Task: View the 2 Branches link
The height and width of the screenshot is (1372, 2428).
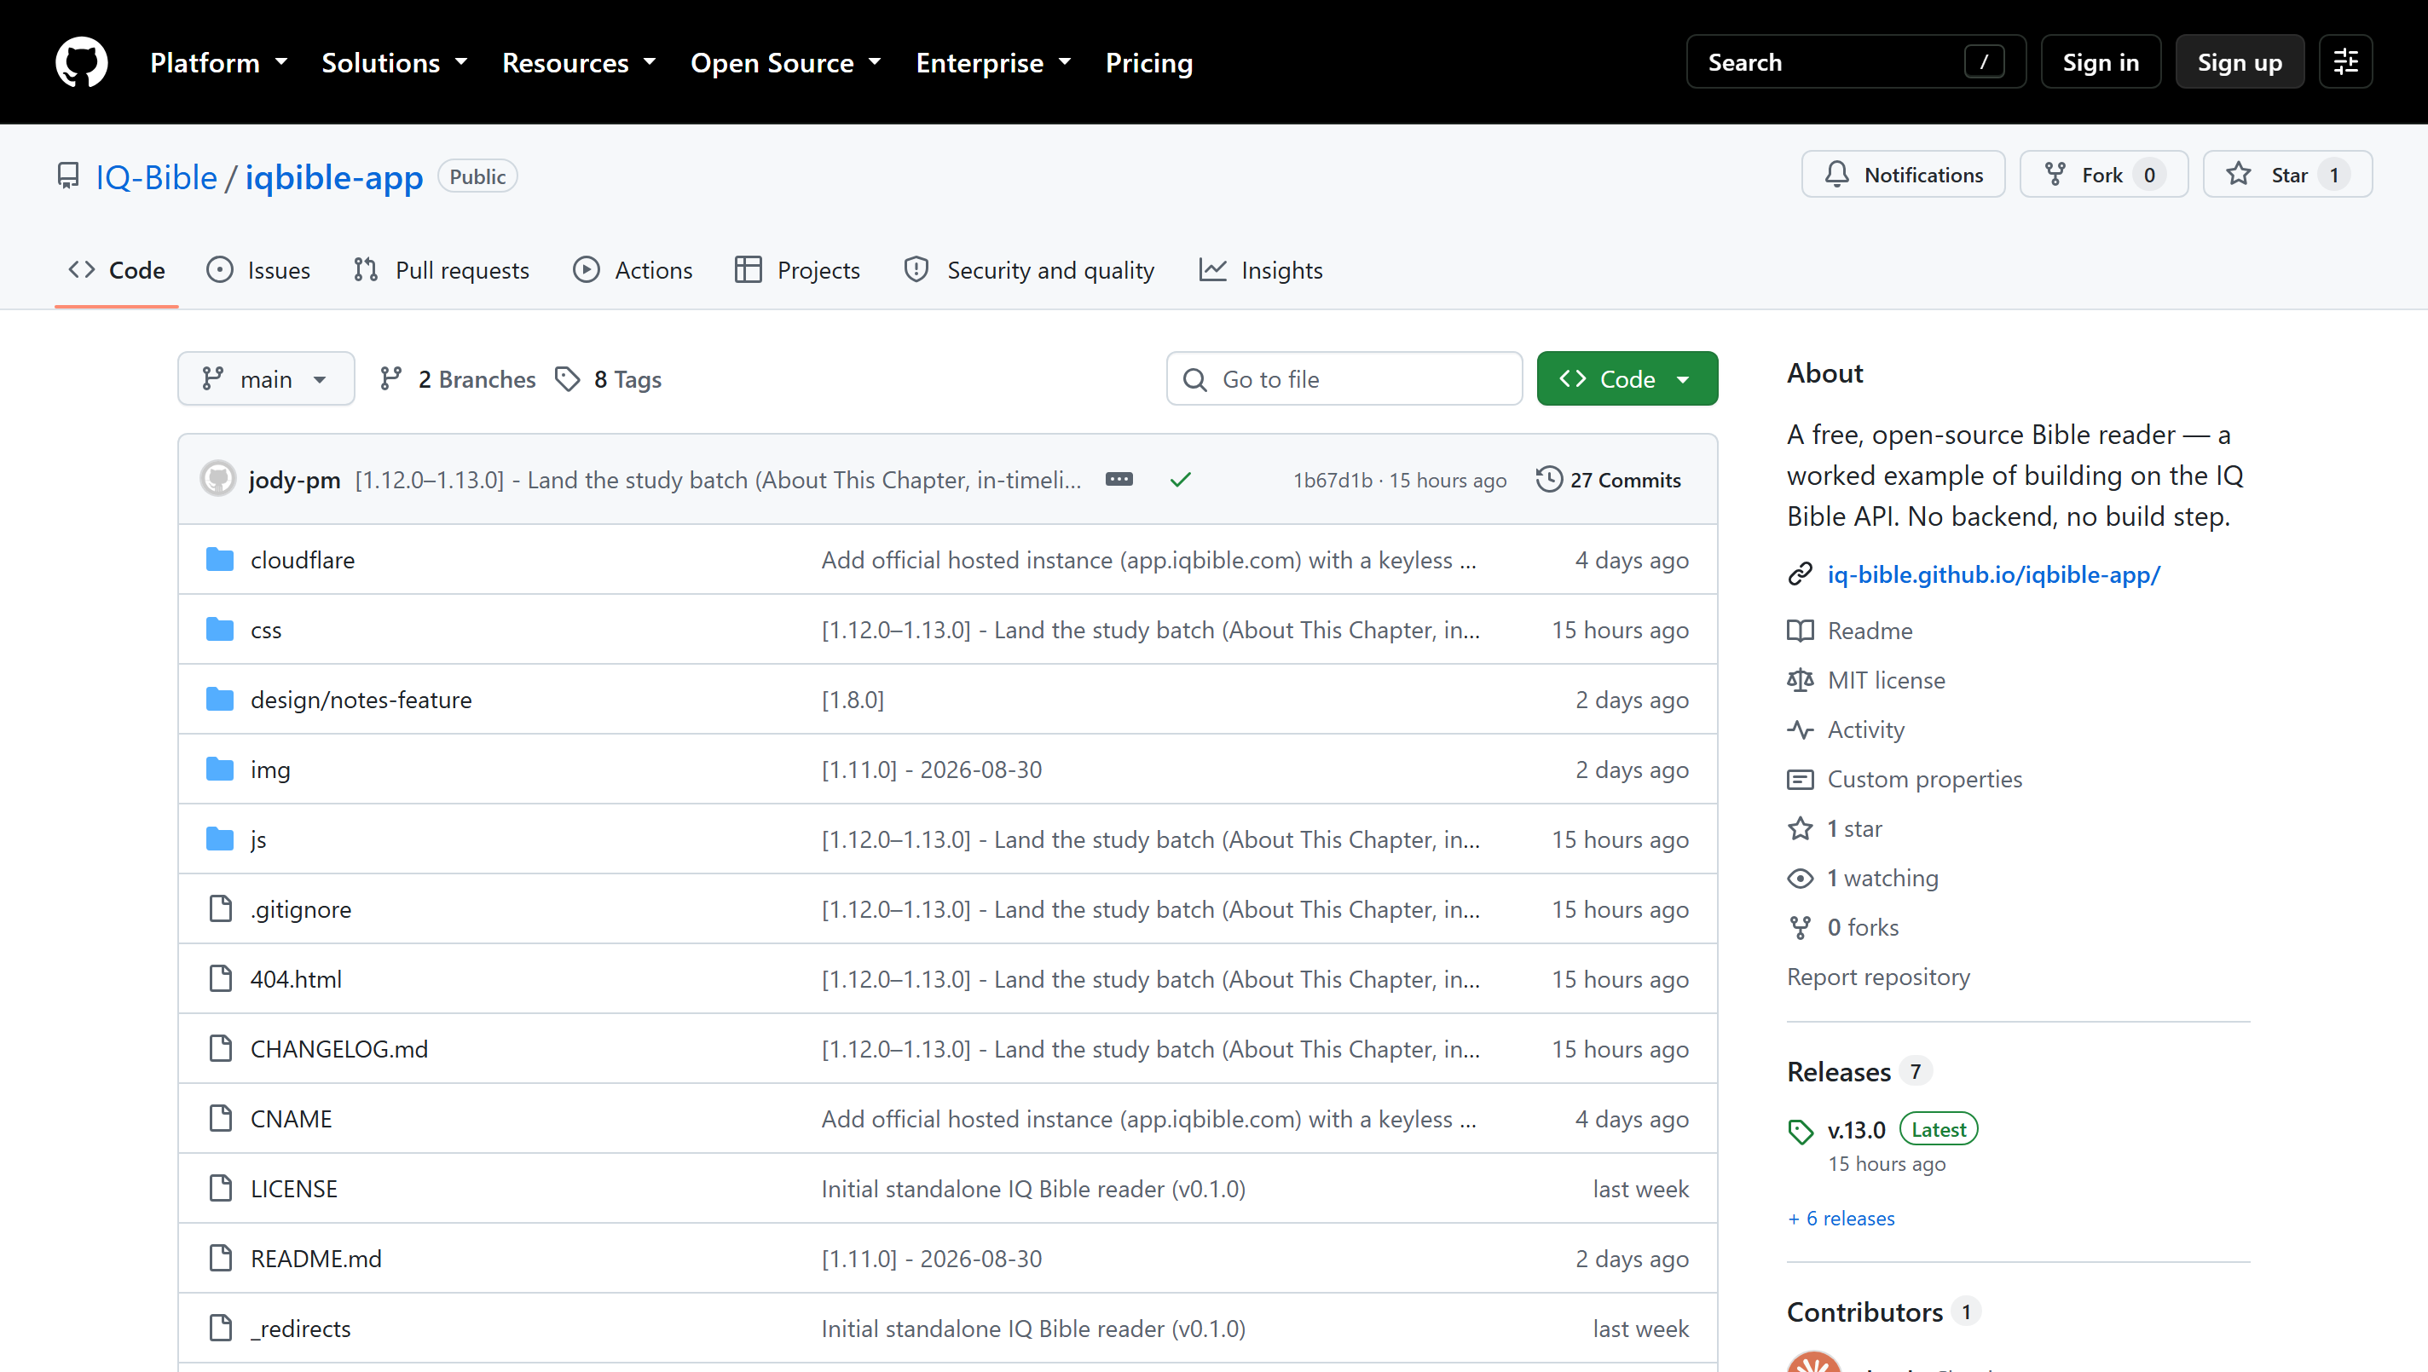Action: (457, 379)
